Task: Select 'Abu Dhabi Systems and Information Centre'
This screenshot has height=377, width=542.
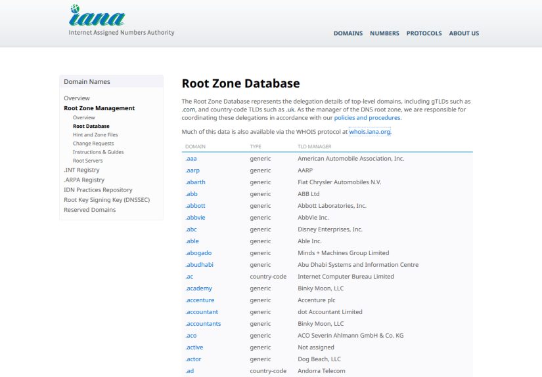Action: 358,265
